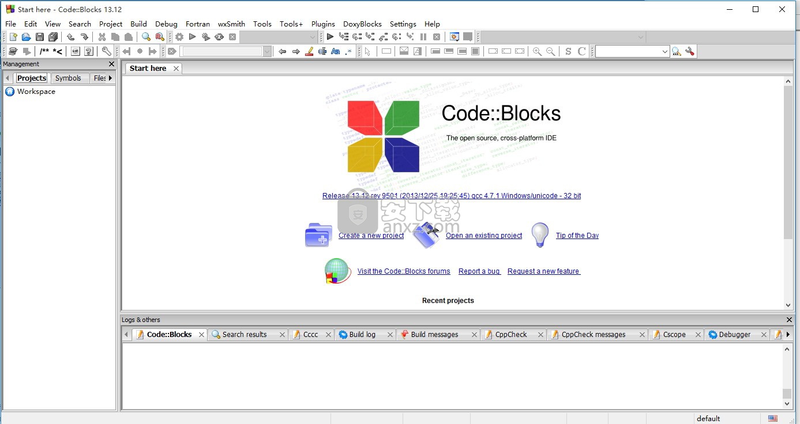Click Request a new feature link
The height and width of the screenshot is (424, 800).
pyautogui.click(x=544, y=271)
